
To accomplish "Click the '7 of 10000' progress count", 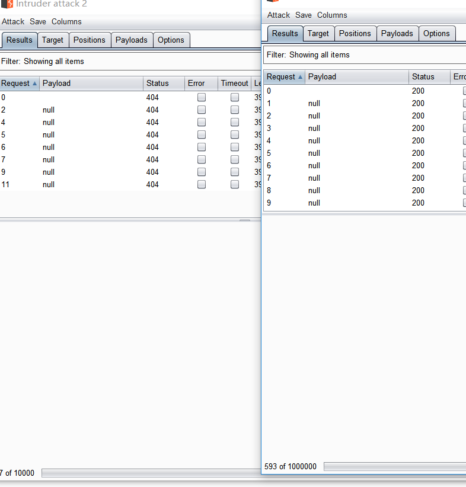I will [x=17, y=473].
